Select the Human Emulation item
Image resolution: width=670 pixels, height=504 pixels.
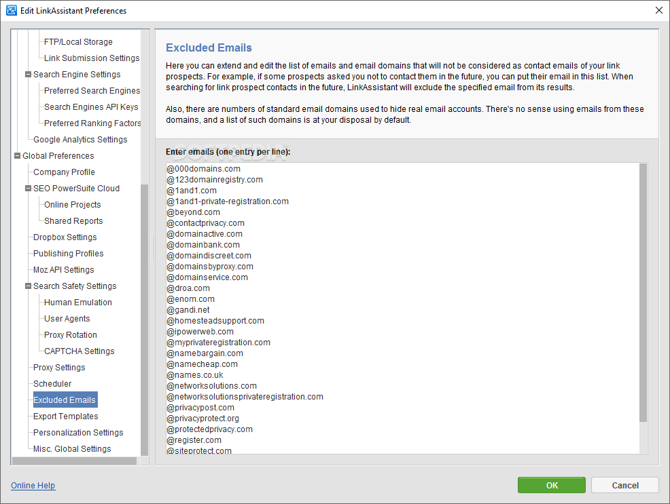pyautogui.click(x=77, y=303)
